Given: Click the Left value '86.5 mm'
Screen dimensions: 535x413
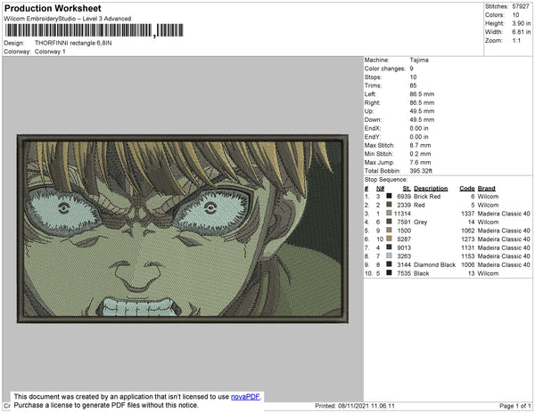Looking at the screenshot, I should (x=422, y=94).
